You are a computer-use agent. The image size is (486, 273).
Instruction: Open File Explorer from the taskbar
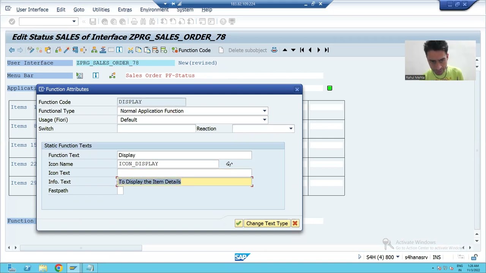43,268
